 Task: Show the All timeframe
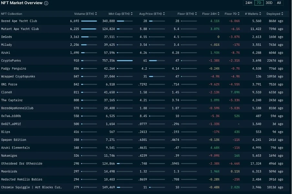pos(279,3)
